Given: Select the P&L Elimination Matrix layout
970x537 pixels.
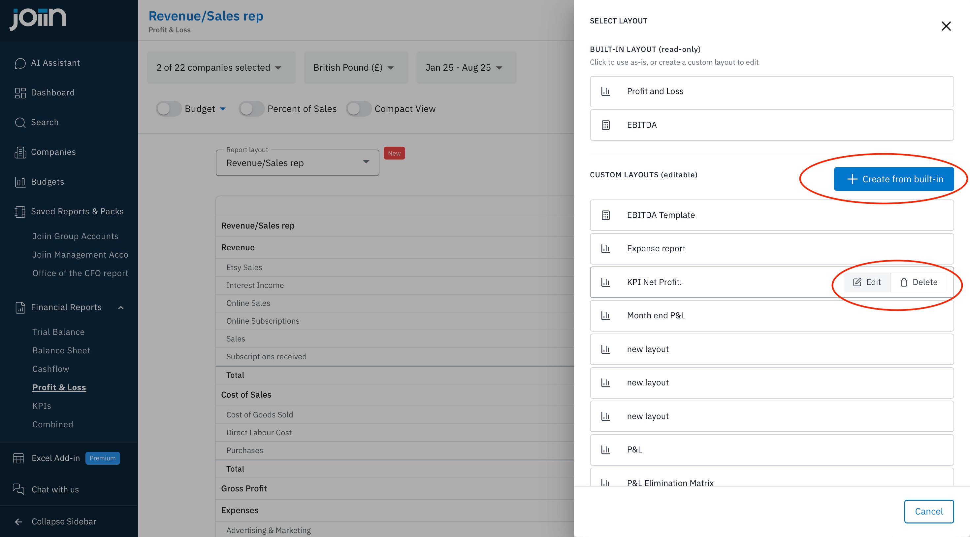Looking at the screenshot, I should (772, 478).
